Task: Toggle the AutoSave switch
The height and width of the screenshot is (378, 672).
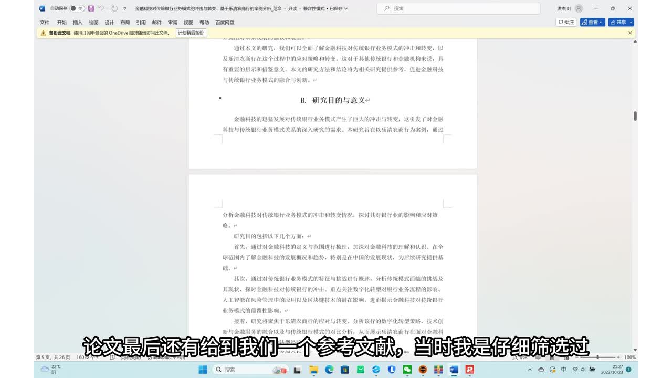Action: pos(77,8)
